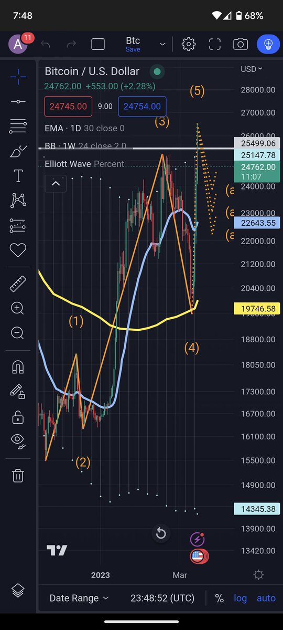
Task: Open the forecasting and measurement tools
Action: click(x=18, y=226)
